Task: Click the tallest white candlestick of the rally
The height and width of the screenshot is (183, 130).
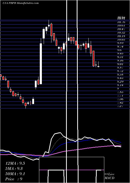Action: [x=41, y=64]
